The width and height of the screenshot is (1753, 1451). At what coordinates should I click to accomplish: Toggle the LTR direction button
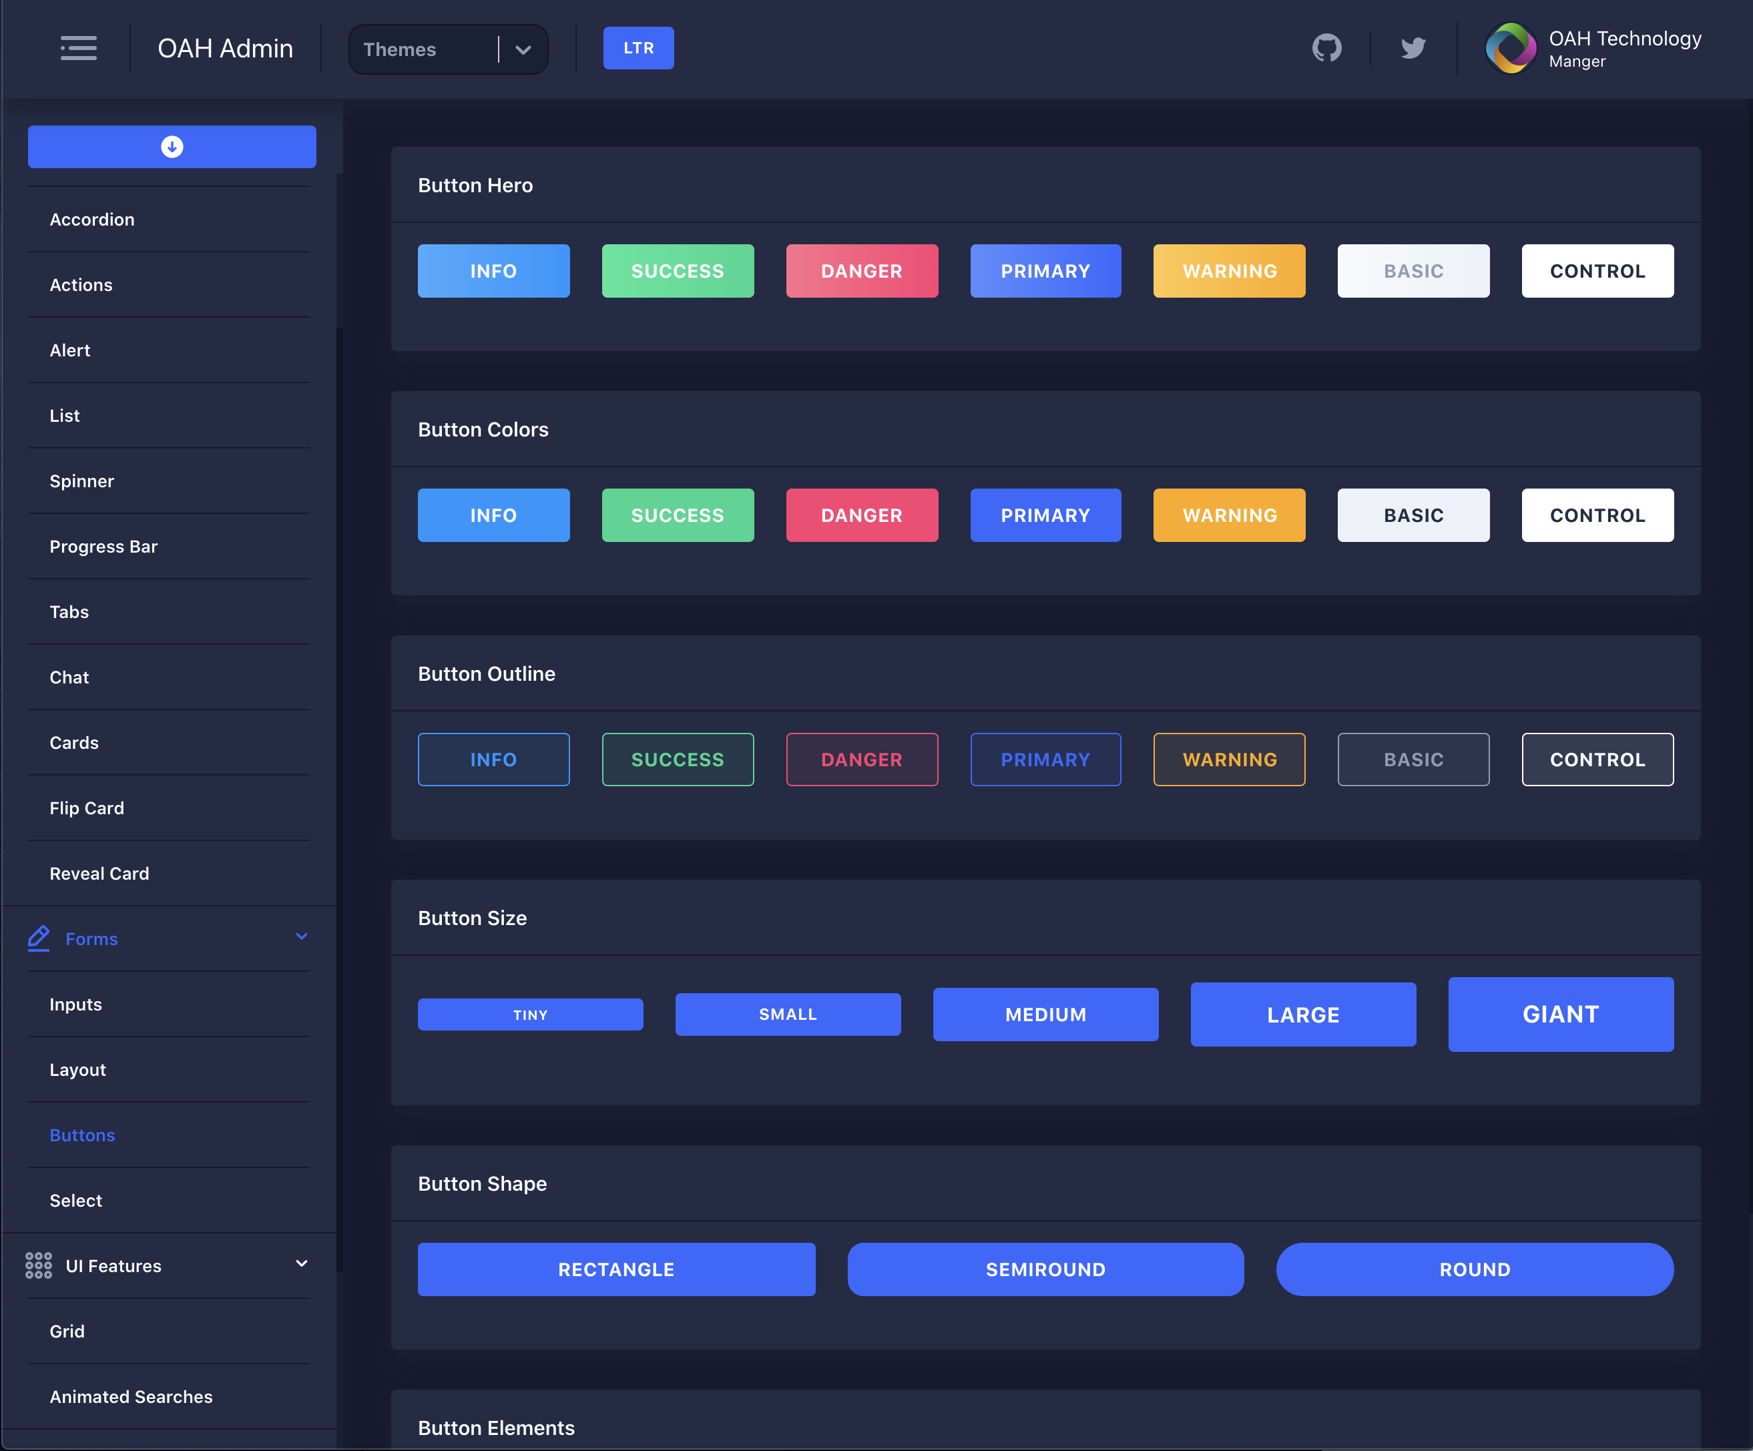click(x=638, y=49)
